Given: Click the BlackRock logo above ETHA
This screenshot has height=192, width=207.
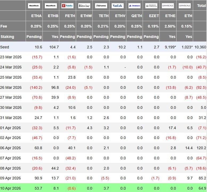Looking at the screenshot, I should (34, 6).
